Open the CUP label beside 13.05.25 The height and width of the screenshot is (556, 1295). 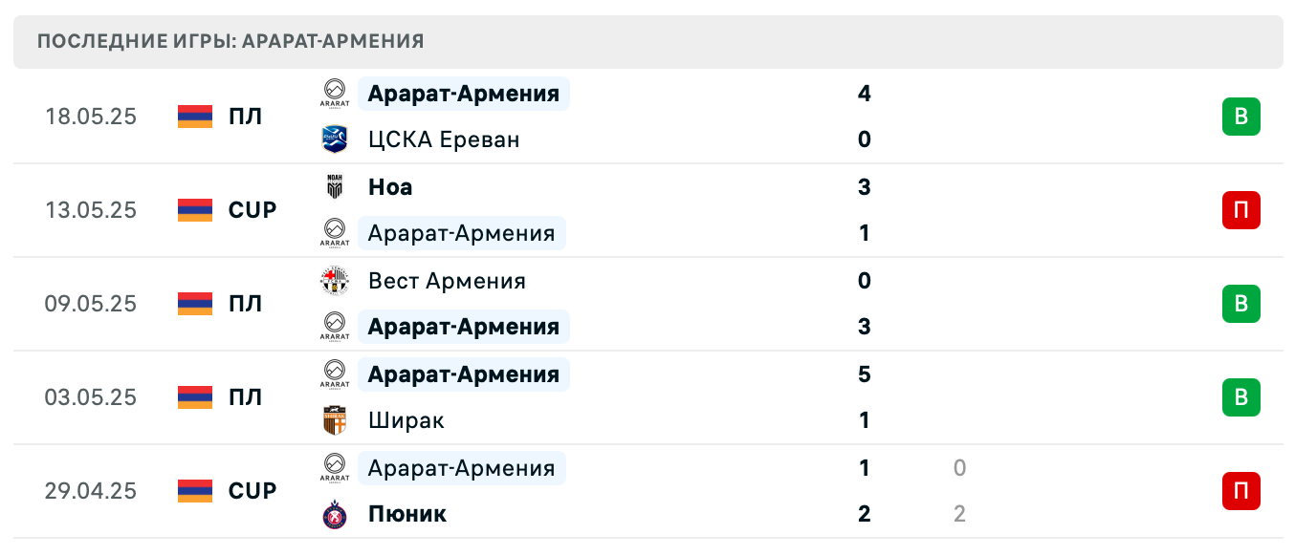point(252,210)
